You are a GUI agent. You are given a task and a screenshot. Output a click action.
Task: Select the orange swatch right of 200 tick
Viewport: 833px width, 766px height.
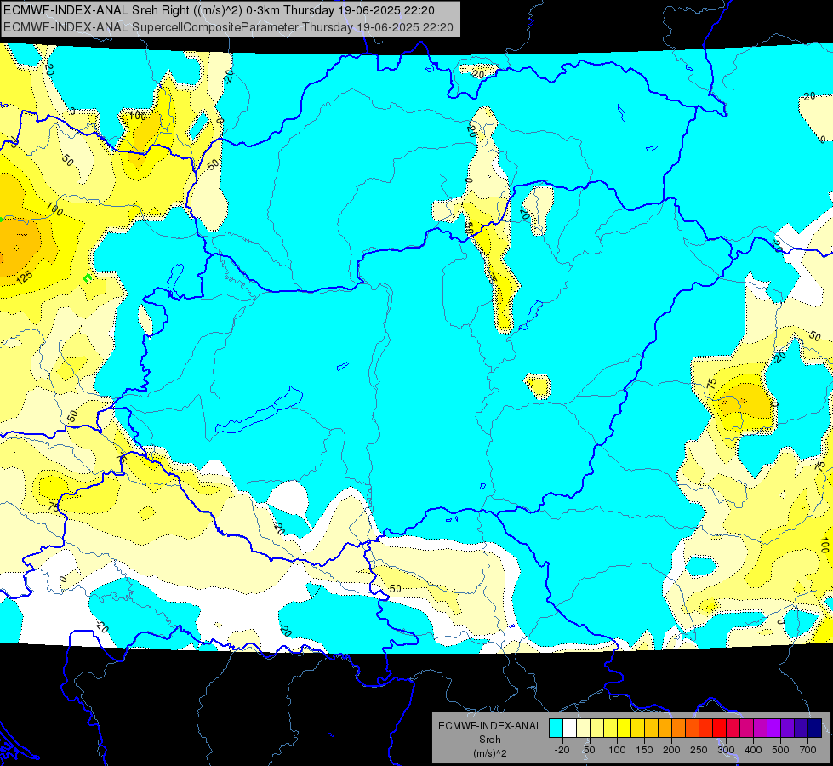point(678,728)
